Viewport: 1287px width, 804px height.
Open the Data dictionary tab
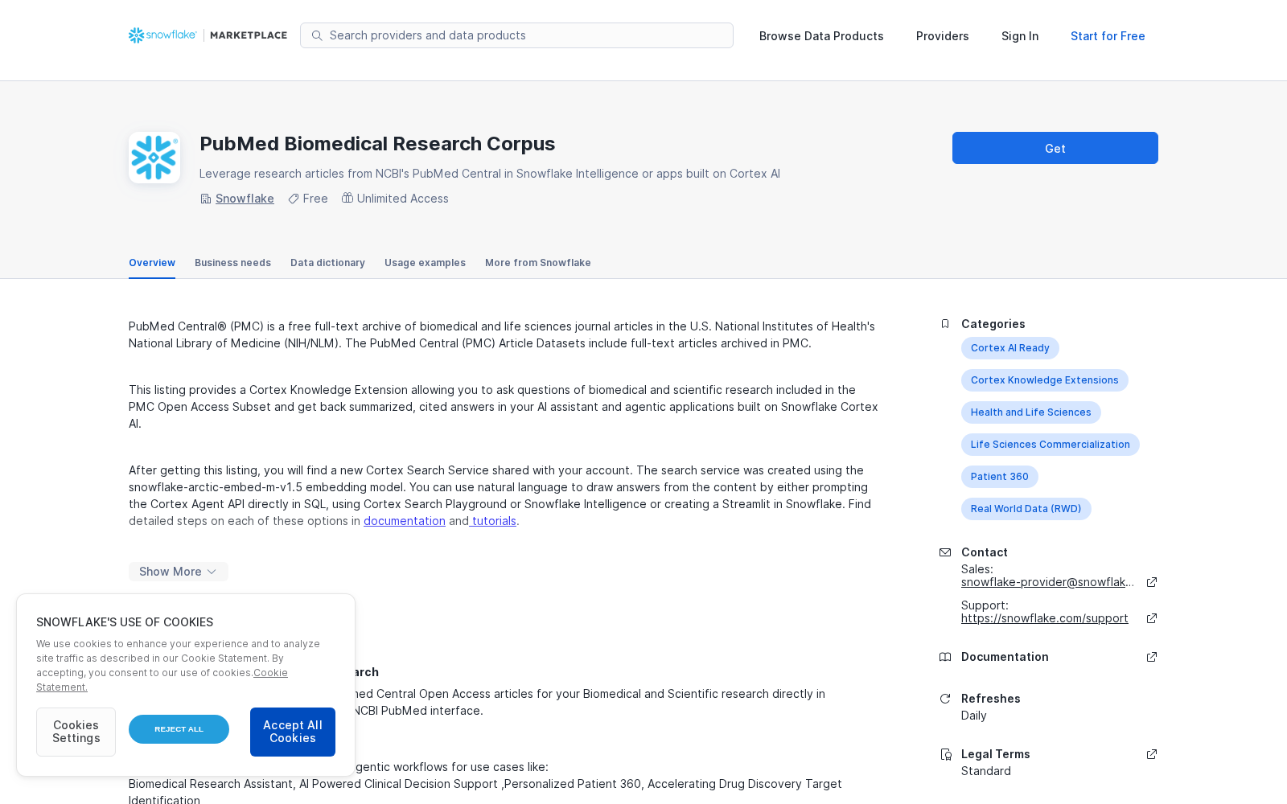[x=327, y=263]
